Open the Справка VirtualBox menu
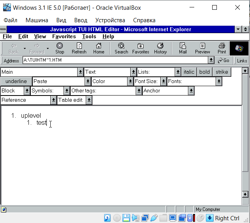The image size is (250, 223). [x=144, y=20]
